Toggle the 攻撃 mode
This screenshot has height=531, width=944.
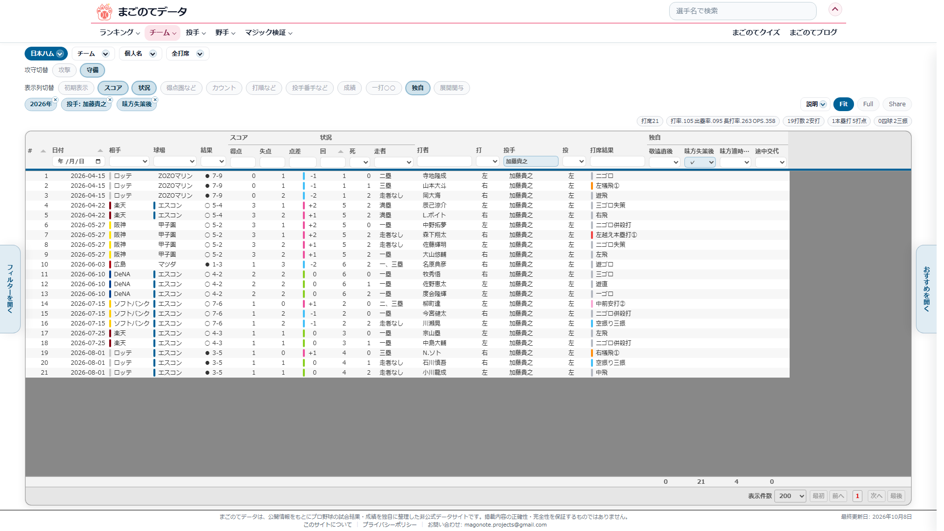(64, 70)
